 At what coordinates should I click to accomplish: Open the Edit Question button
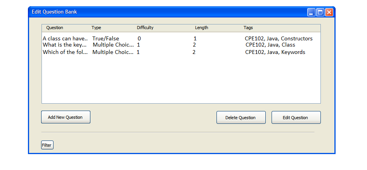click(x=296, y=118)
